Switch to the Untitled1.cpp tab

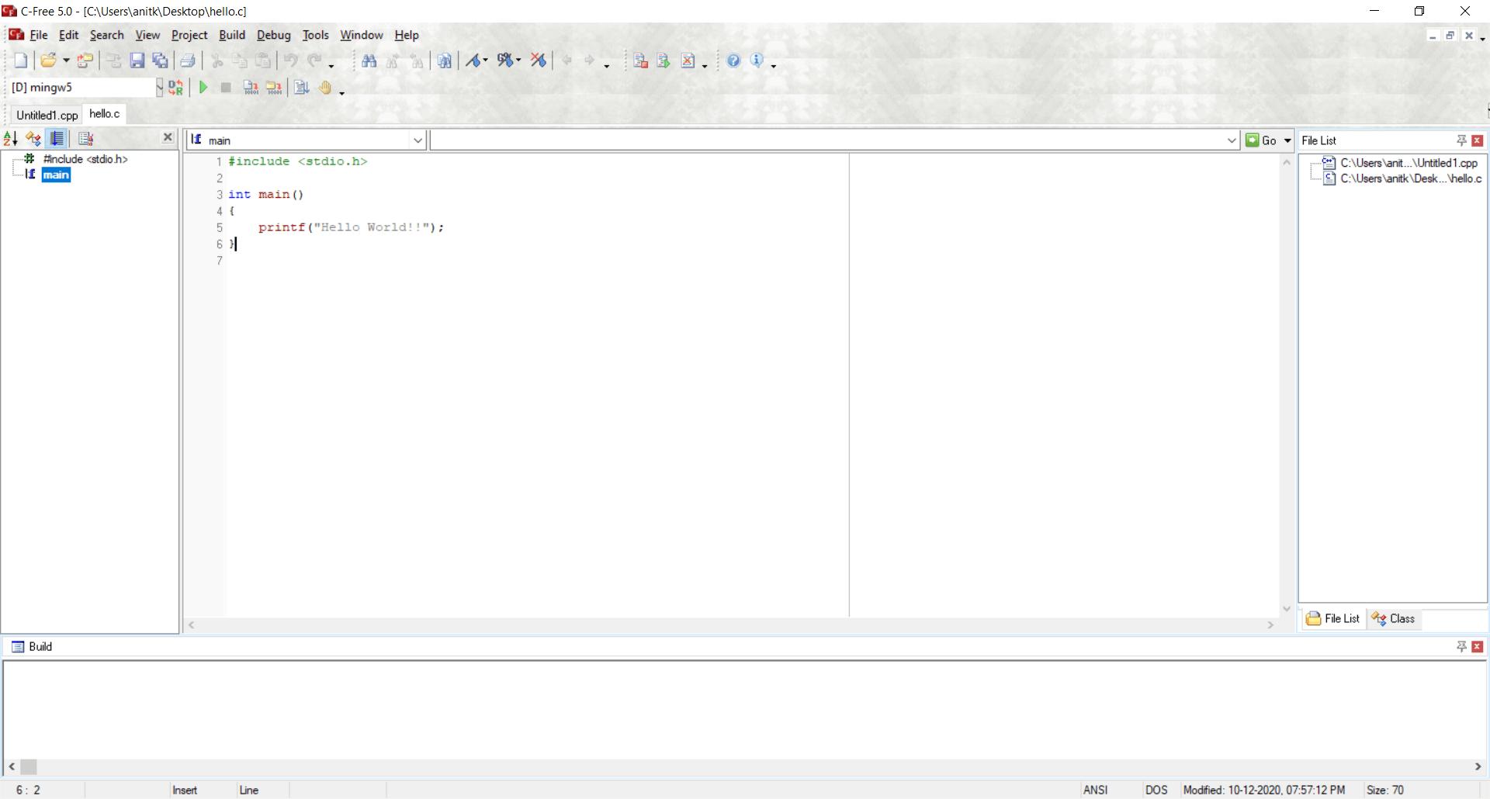click(47, 115)
